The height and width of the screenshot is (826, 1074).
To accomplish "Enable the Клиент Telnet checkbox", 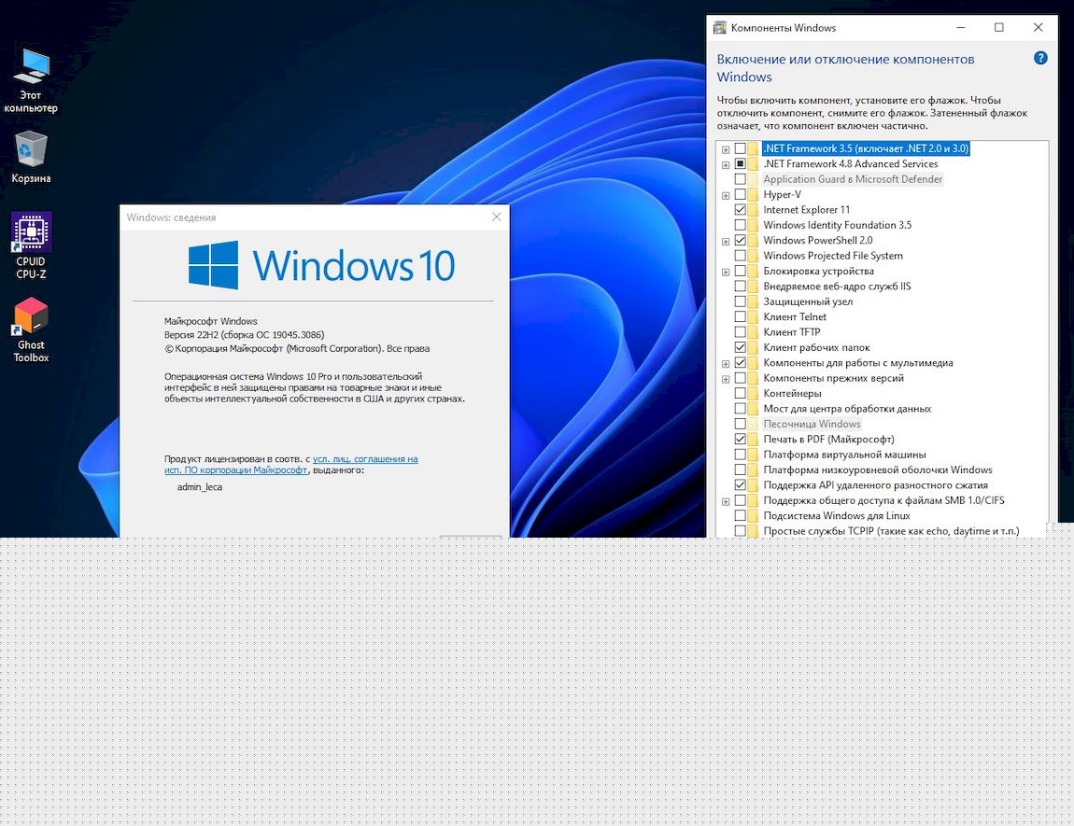I will pyautogui.click(x=741, y=316).
